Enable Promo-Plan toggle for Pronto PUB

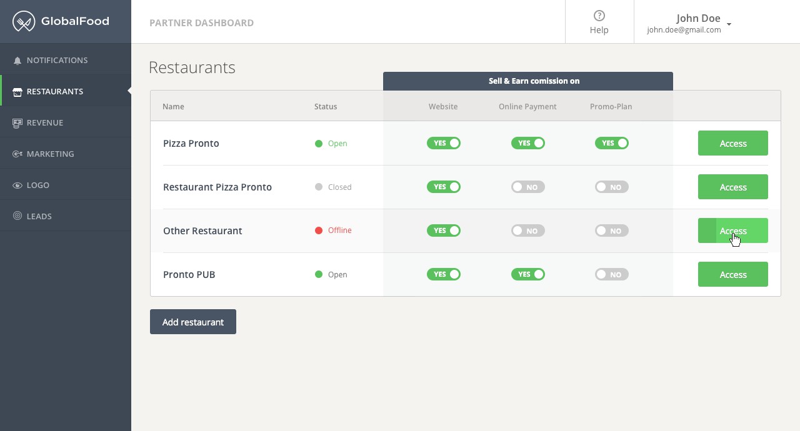click(612, 274)
